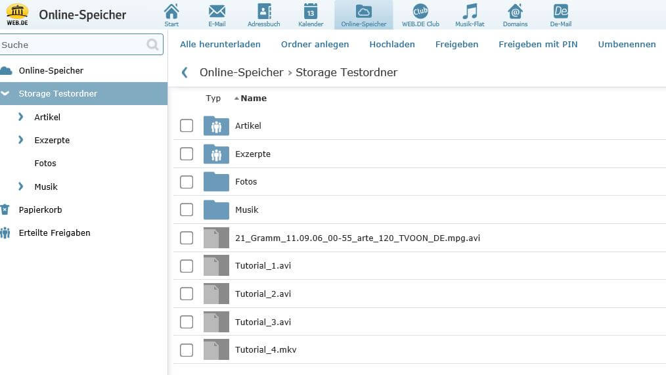Collapse the Storage Testordner tree node

(x=5, y=94)
